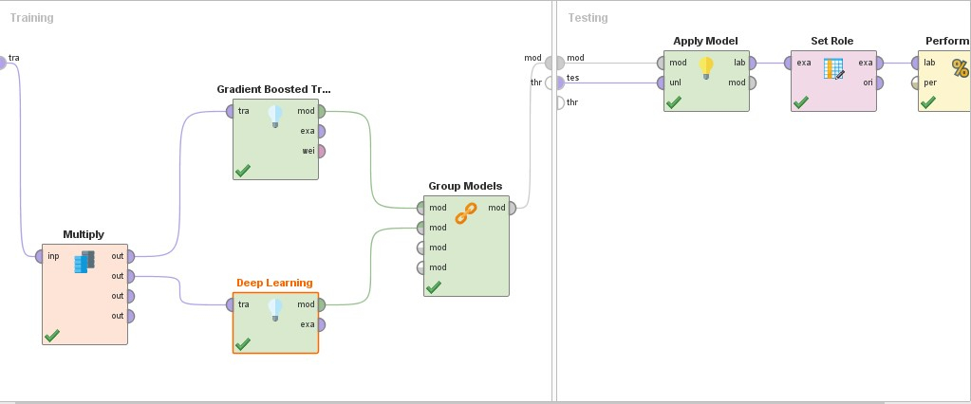
Task: Click the Testing subprocess label
Action: coord(588,18)
